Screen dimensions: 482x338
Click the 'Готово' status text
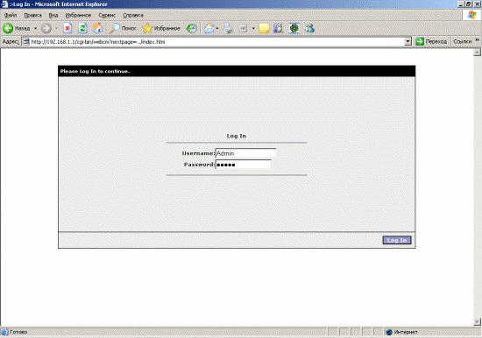click(18, 332)
